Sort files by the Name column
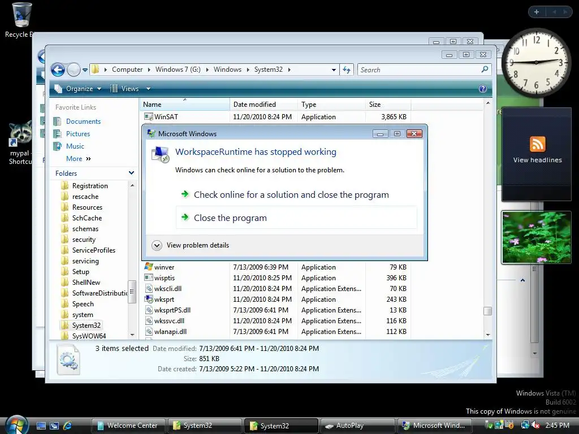This screenshot has height=434, width=579. [x=185, y=105]
